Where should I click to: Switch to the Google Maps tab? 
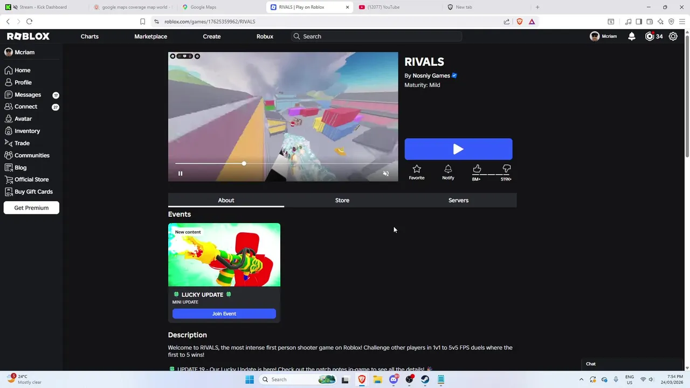[x=219, y=7]
